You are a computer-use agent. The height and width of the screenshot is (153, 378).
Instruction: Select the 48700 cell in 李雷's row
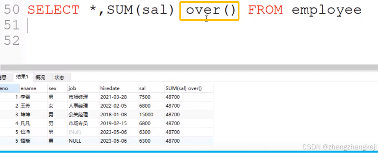[x=189, y=97]
